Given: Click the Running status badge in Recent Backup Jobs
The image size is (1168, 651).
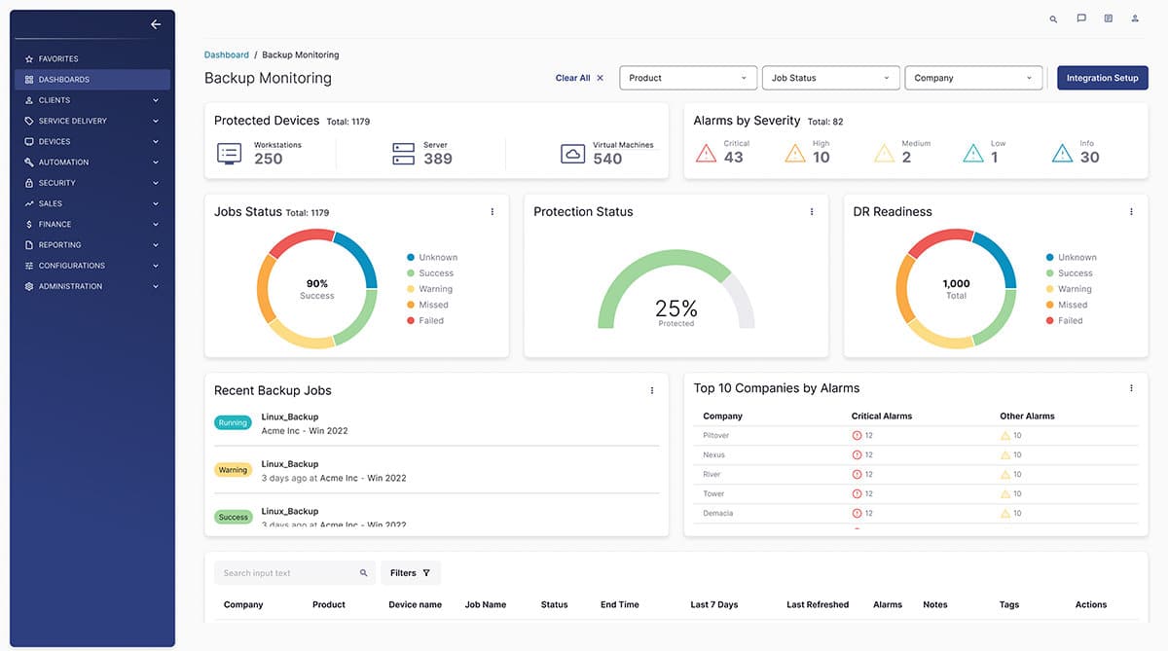Looking at the screenshot, I should click(233, 423).
